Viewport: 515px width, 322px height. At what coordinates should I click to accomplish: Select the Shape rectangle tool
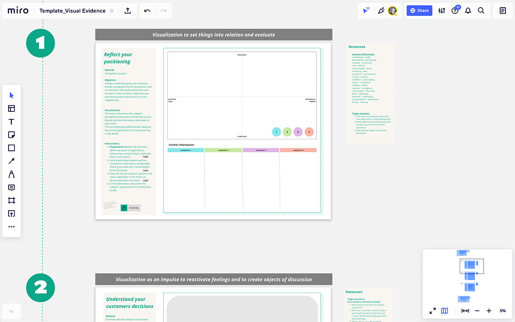tap(11, 148)
